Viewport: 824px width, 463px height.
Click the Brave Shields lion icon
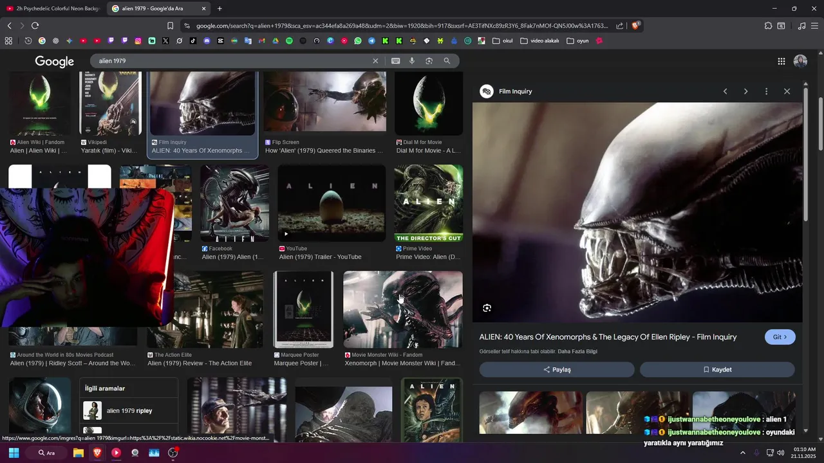[636, 26]
